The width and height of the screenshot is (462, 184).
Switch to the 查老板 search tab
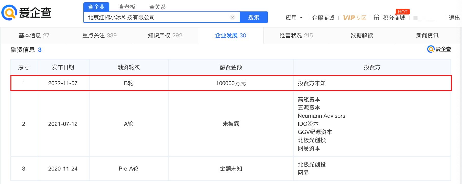click(127, 7)
